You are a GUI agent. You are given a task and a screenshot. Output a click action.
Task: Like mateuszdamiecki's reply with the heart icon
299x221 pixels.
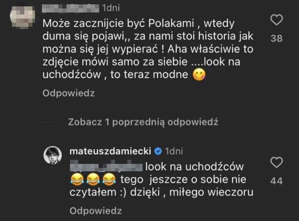277,163
